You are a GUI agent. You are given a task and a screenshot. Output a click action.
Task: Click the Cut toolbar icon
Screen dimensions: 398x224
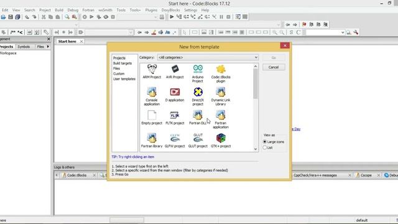pyautogui.click(x=44, y=17)
